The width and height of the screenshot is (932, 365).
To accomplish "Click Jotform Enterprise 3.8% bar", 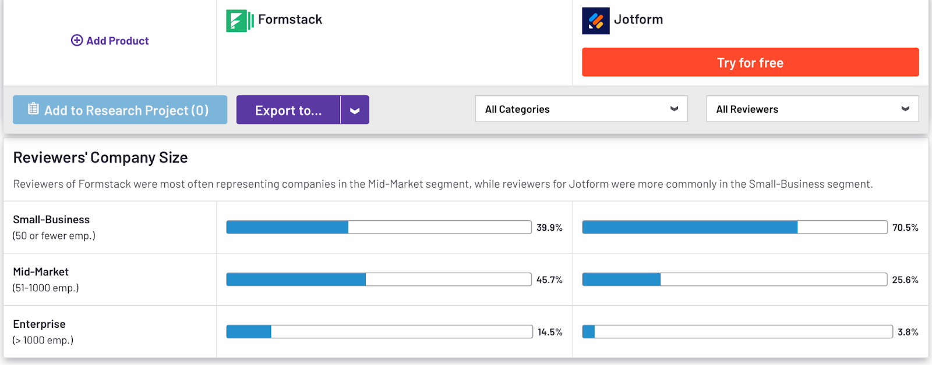I will [737, 332].
